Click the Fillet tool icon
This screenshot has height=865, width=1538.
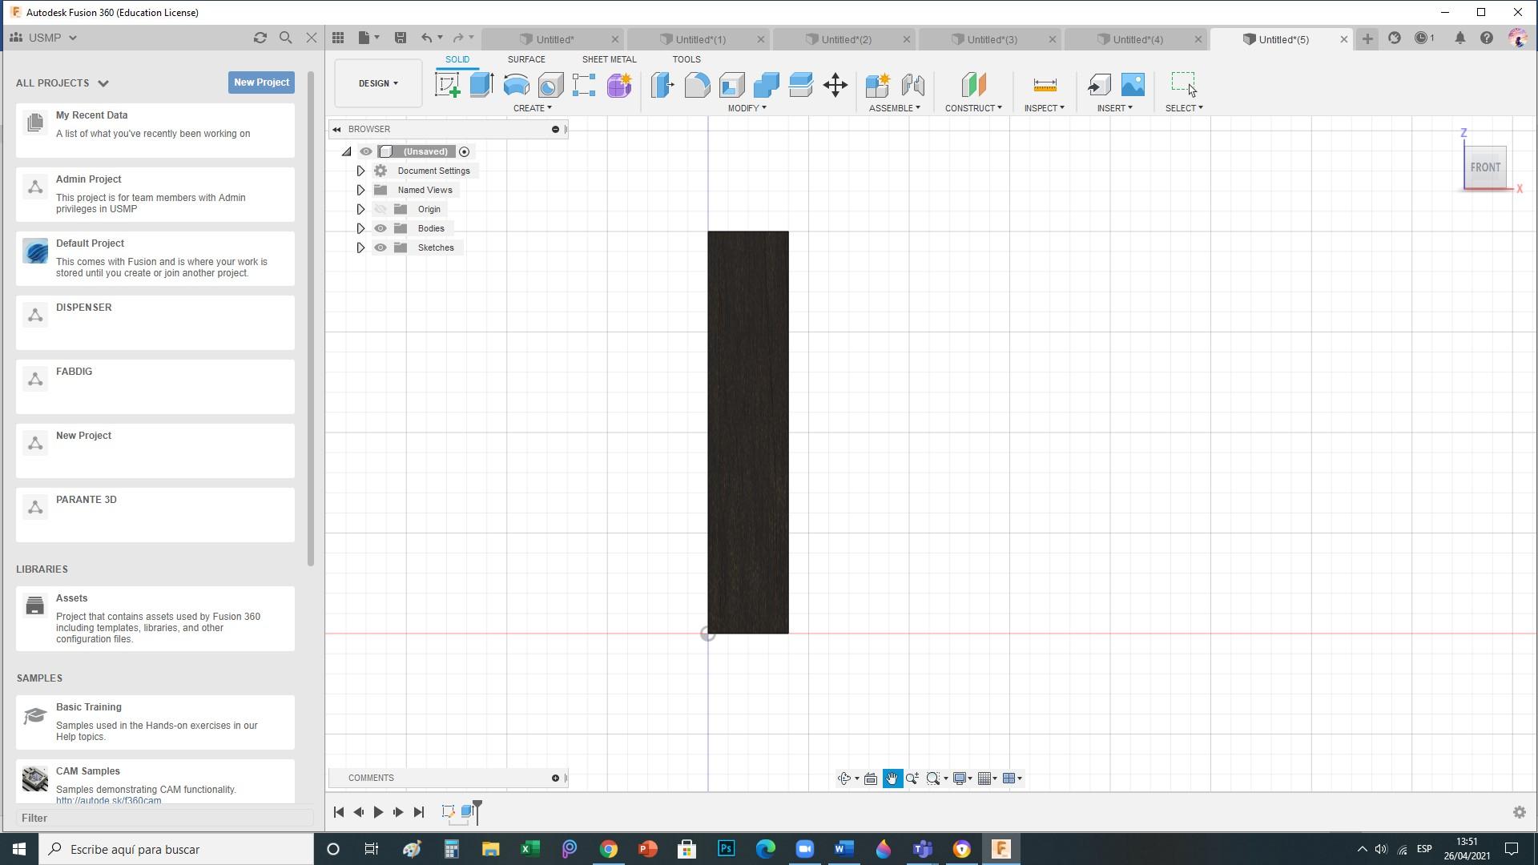(x=697, y=85)
